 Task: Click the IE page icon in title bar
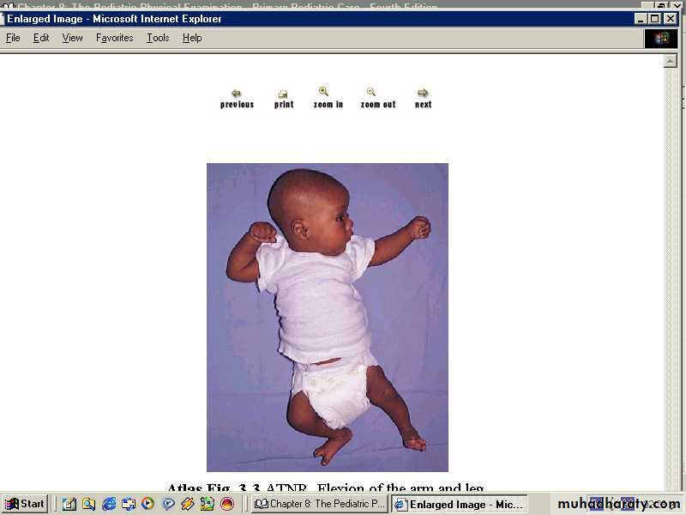pos(2,19)
